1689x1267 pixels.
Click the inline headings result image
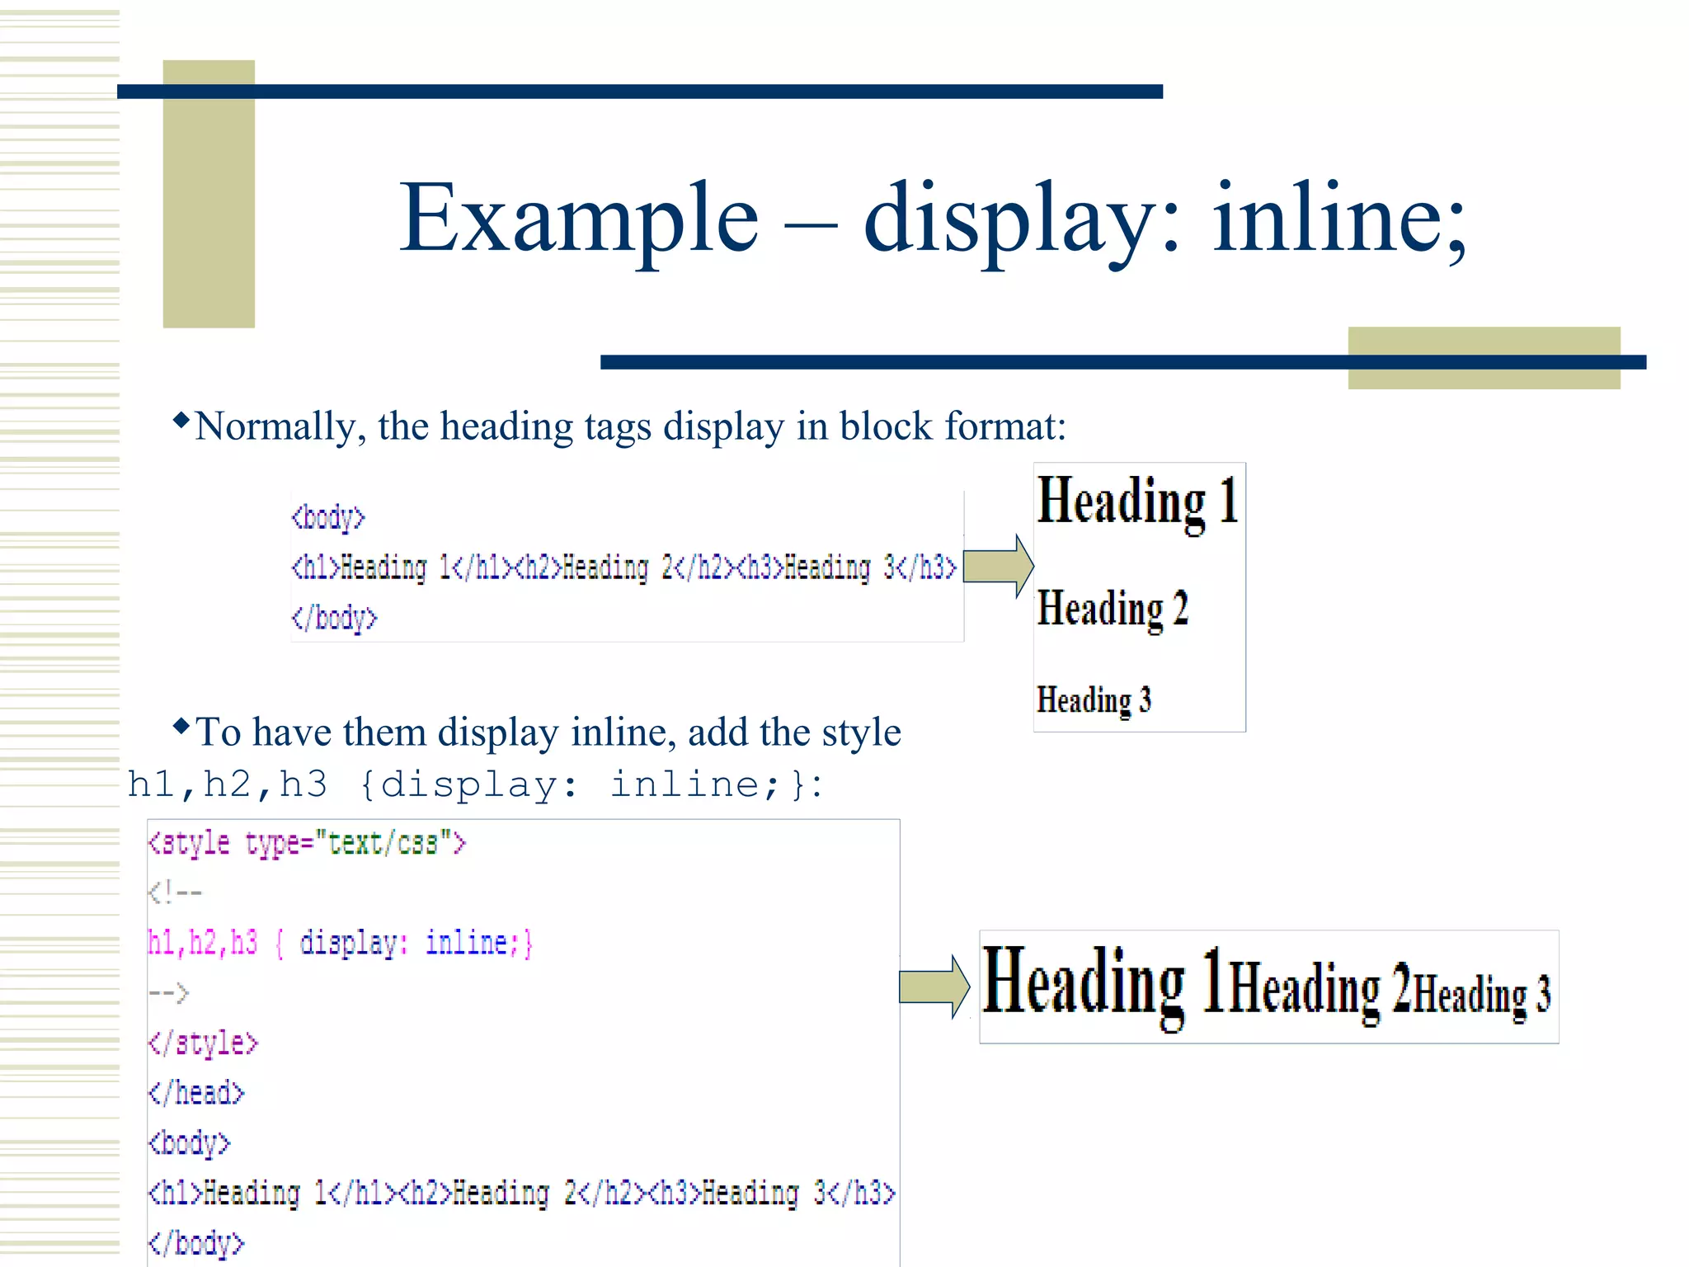tap(1268, 987)
